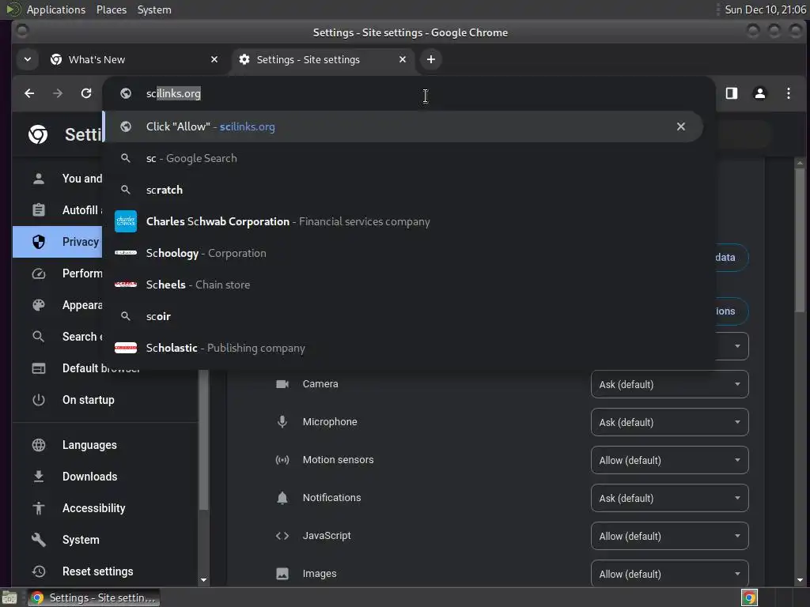
Task: Select Click "Allow" - scilinks.org suggestion
Action: 403,126
